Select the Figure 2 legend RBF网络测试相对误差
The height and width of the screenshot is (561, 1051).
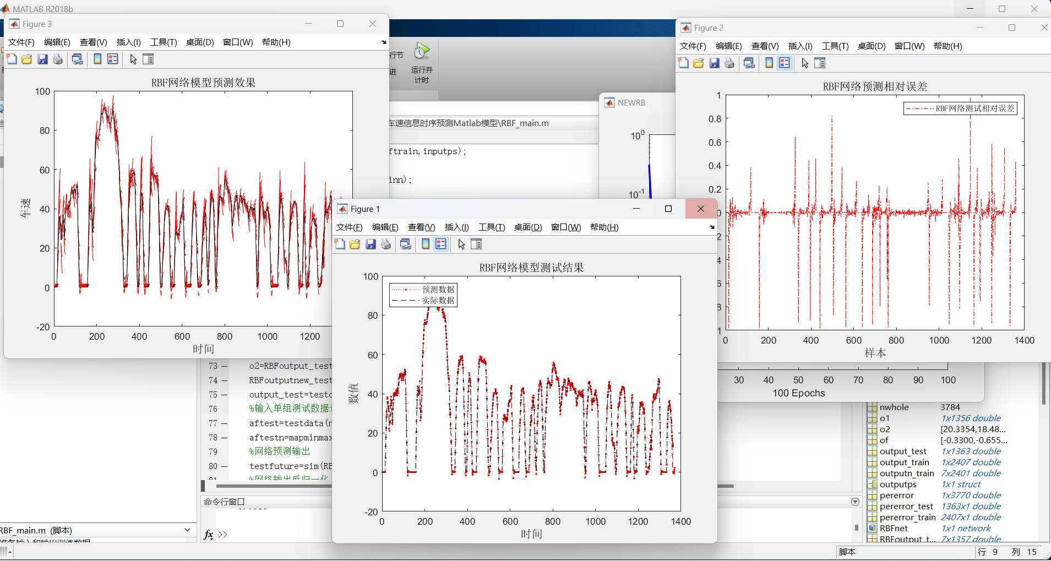(x=961, y=108)
